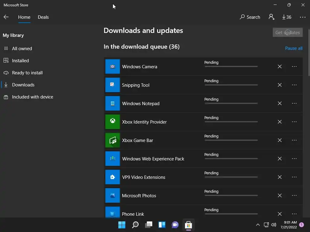The image size is (310, 232).
Task: Open the Search box in Store header
Action: pyautogui.click(x=250, y=17)
